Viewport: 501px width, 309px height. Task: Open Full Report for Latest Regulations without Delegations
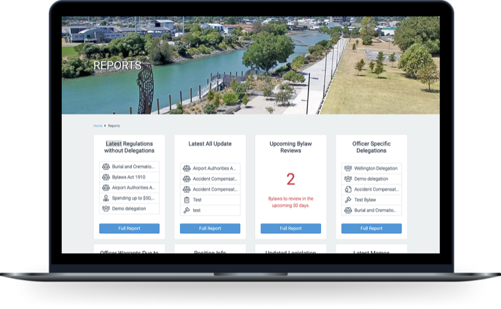tap(129, 228)
